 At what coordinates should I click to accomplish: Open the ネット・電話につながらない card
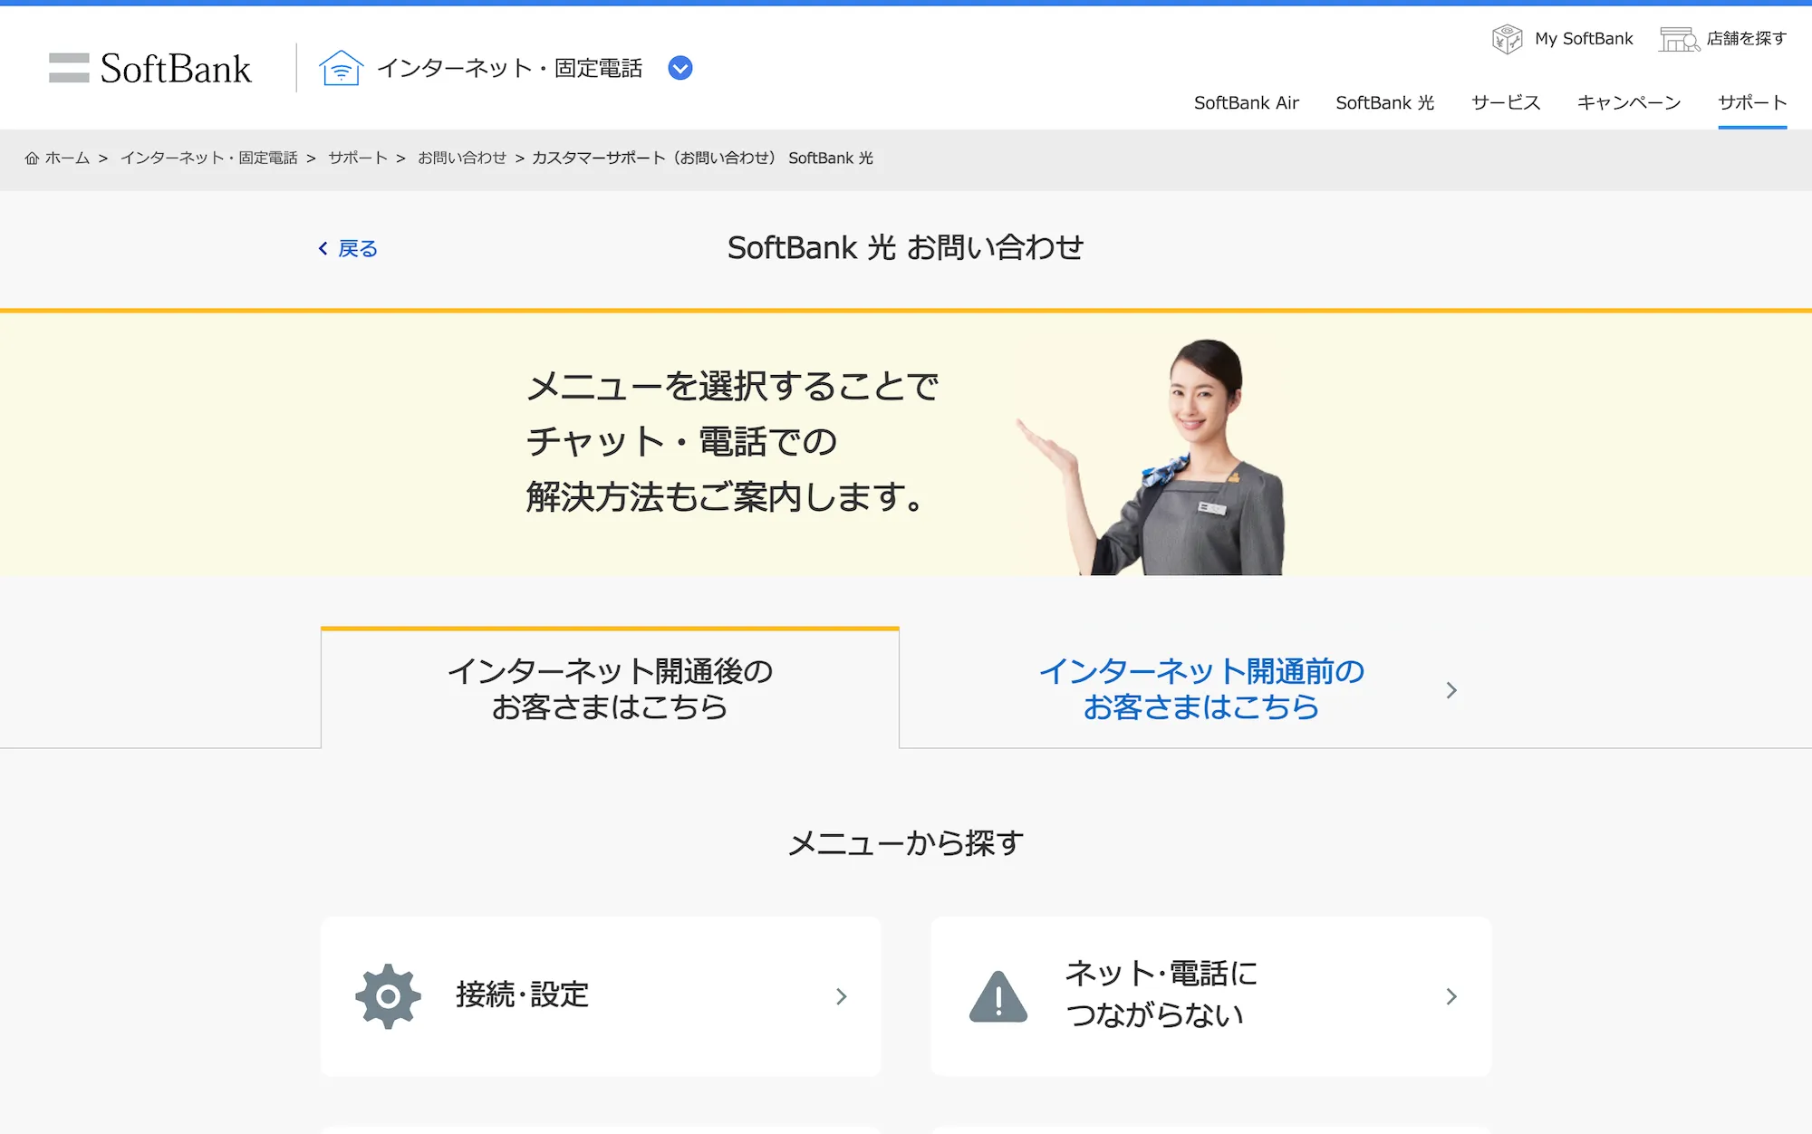point(1211,996)
